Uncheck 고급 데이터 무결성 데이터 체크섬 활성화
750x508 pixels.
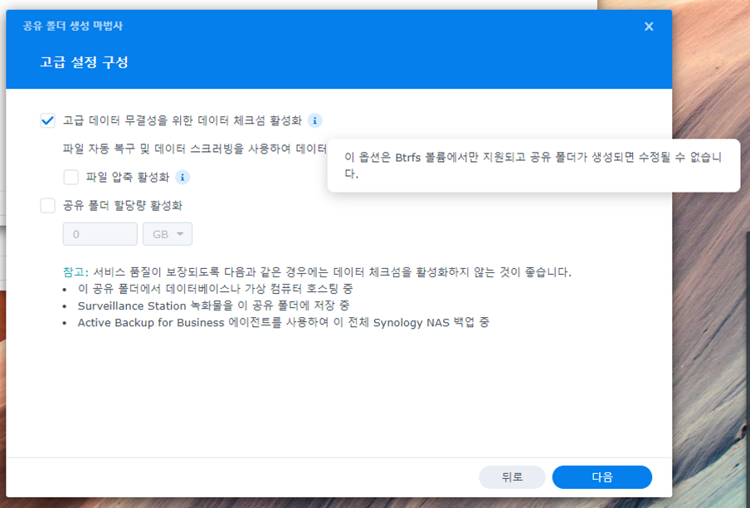point(47,120)
